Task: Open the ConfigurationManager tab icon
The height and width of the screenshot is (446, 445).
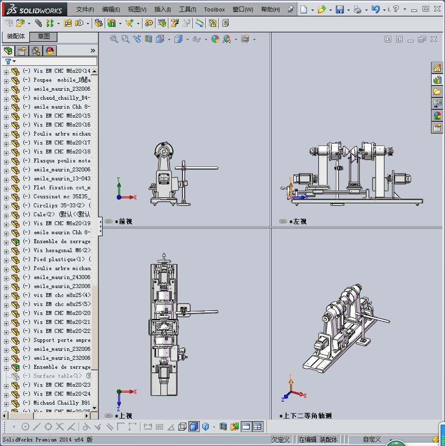Action: (36, 51)
